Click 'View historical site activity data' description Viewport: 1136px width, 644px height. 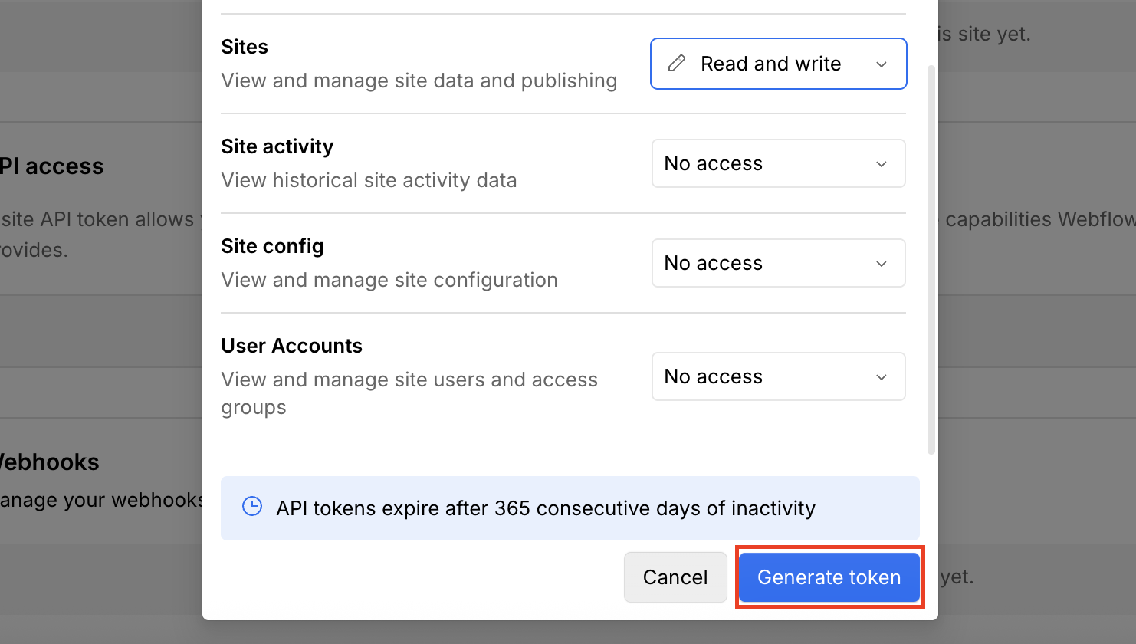[369, 180]
